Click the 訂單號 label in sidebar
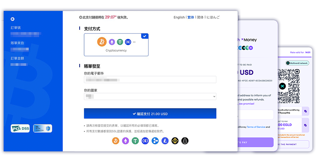 pos(16,28)
